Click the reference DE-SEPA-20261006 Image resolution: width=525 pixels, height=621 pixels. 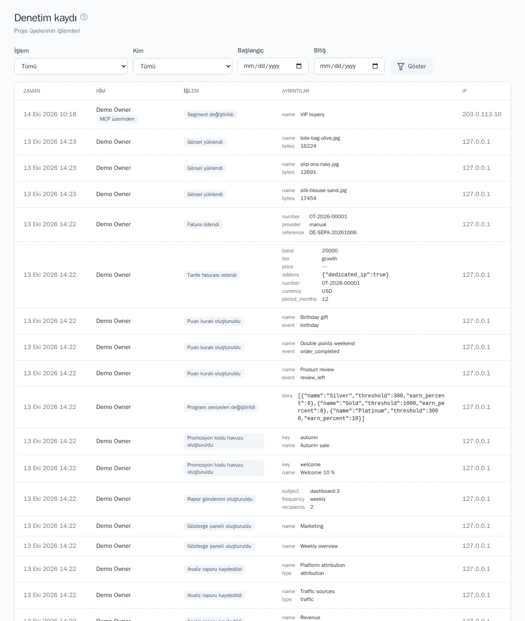coord(333,232)
